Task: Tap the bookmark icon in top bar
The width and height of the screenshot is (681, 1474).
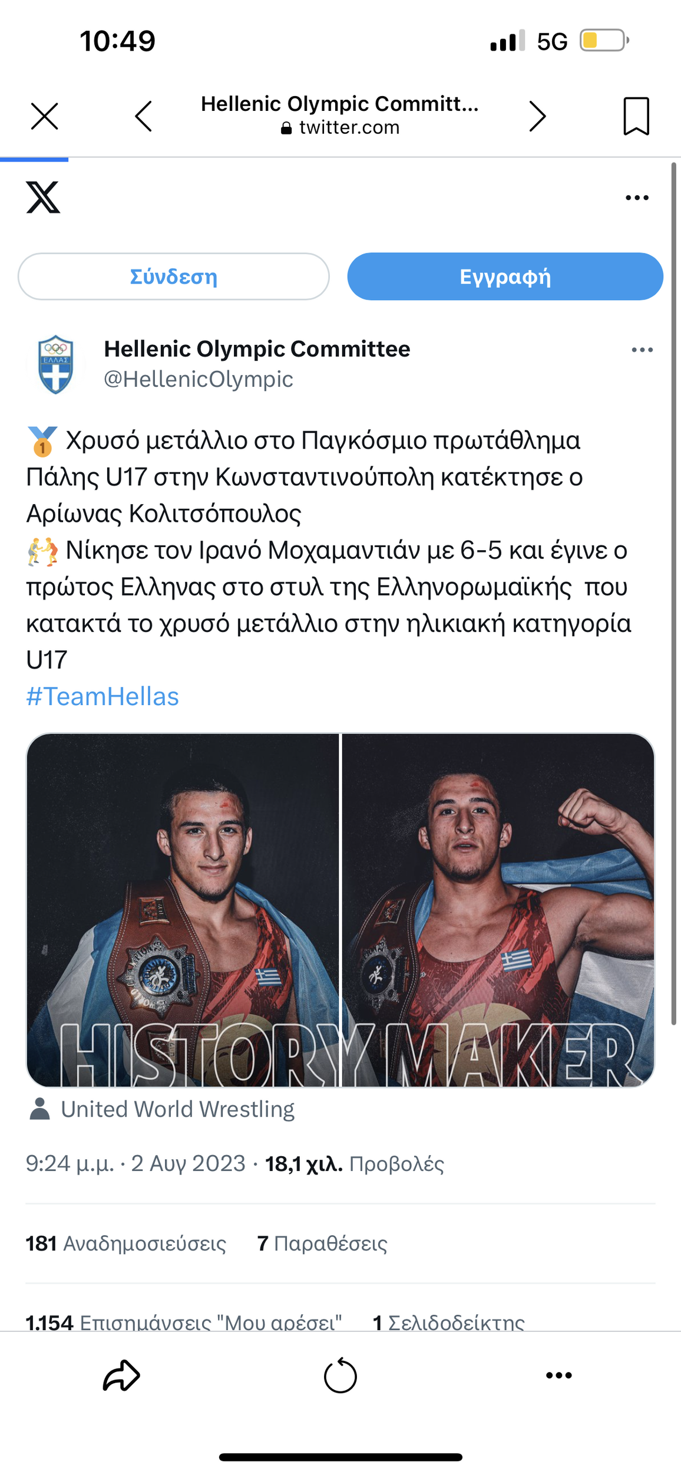Action: (636, 116)
